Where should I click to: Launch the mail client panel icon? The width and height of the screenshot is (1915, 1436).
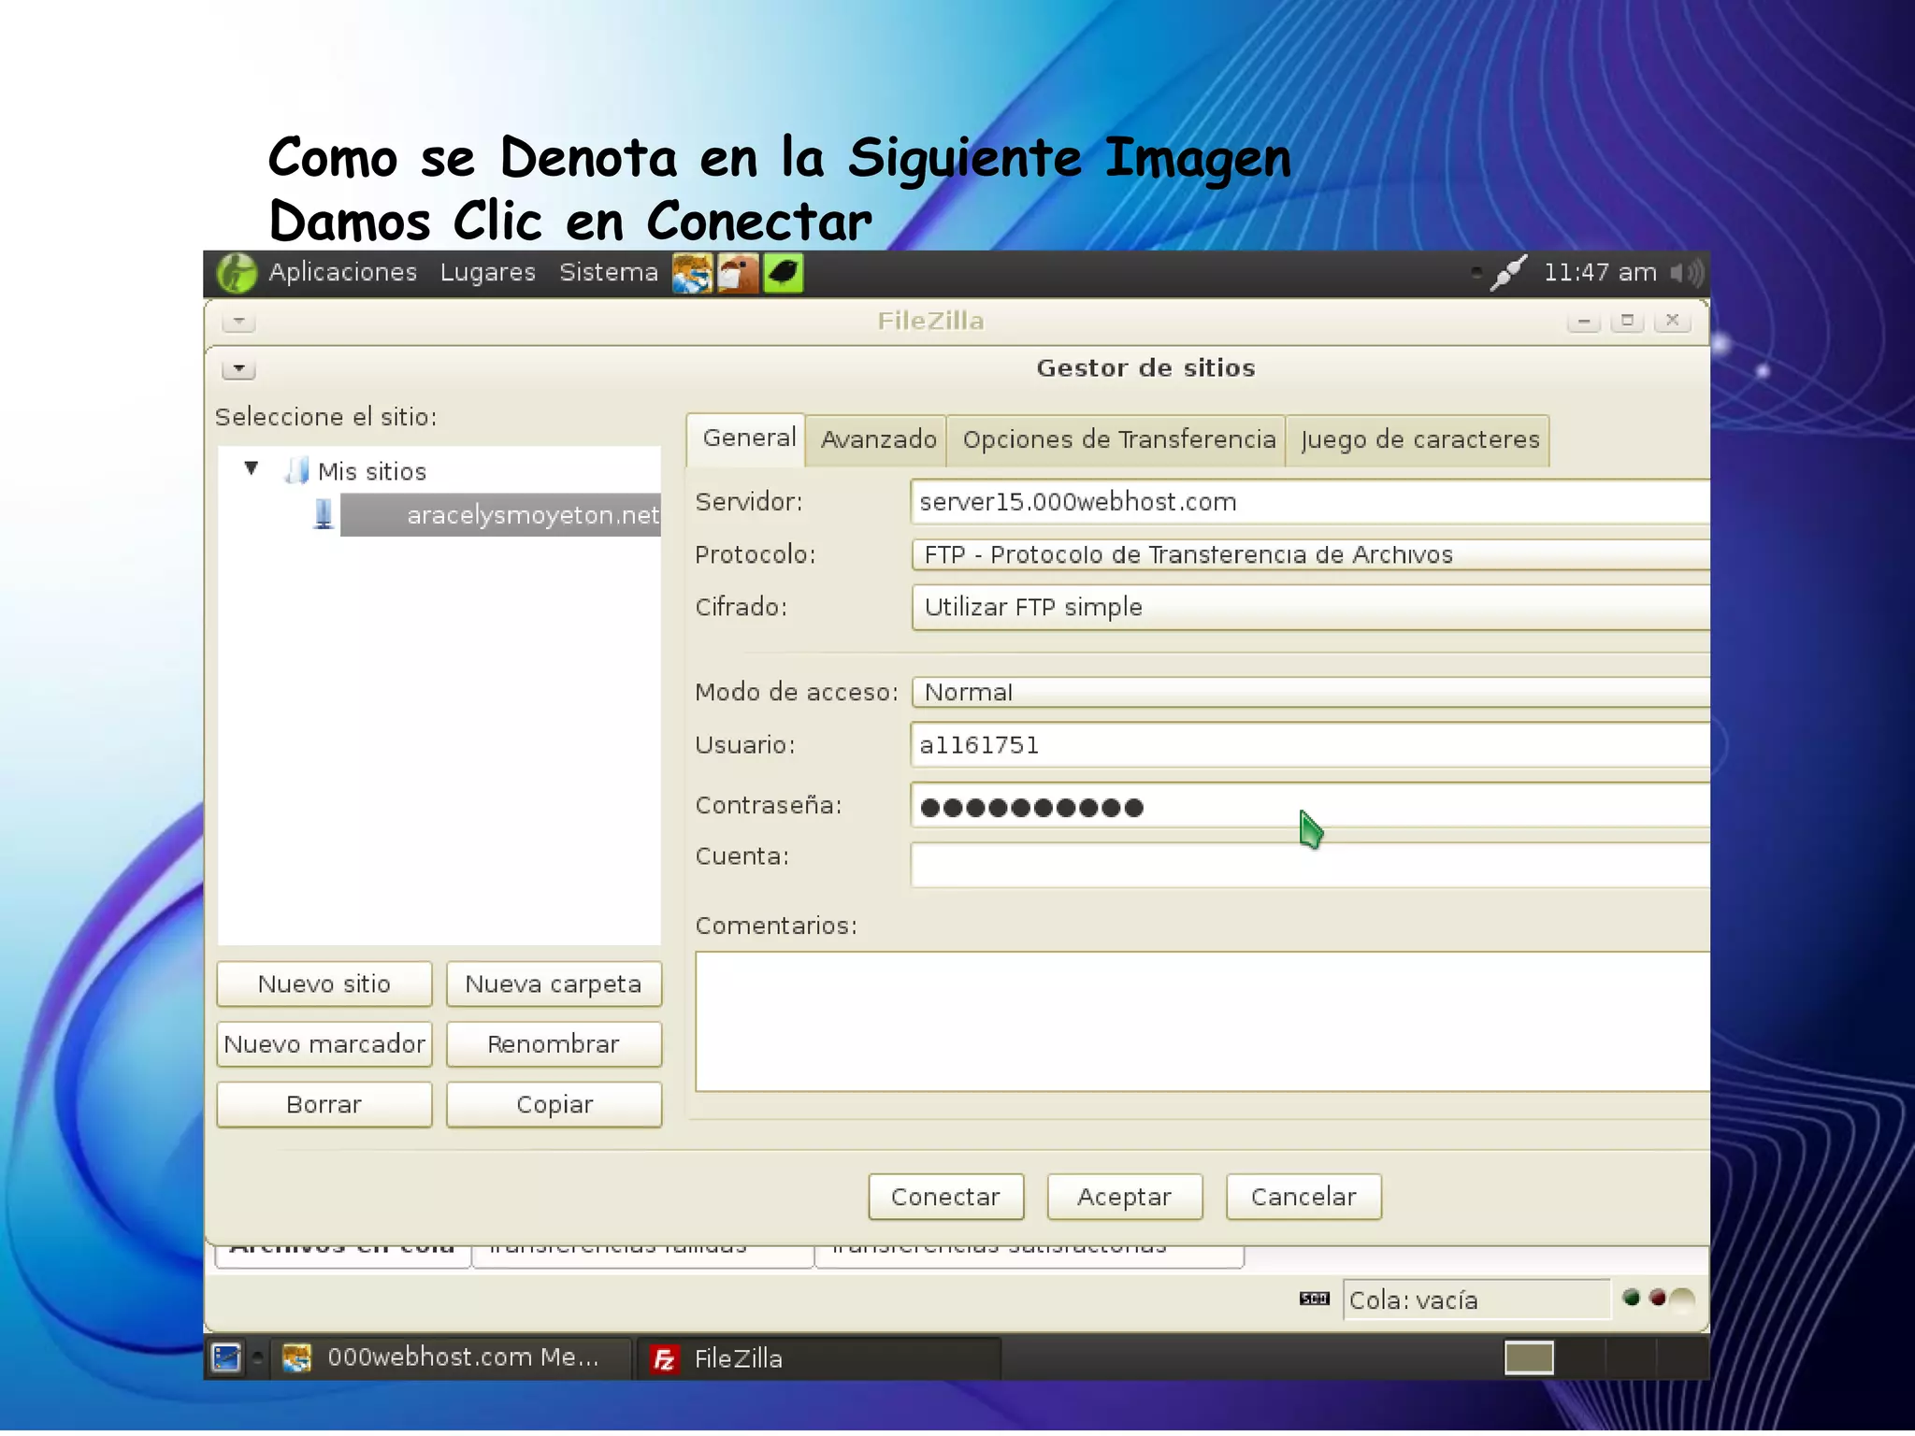point(737,274)
